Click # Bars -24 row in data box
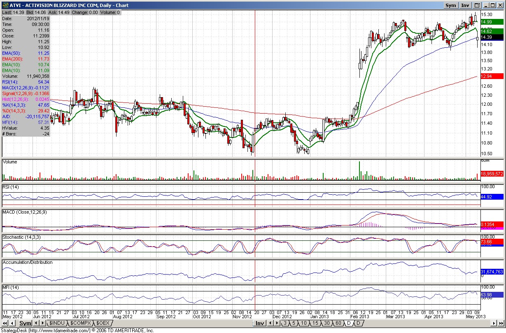Image resolution: width=506 pixels, height=333 pixels. (26, 134)
